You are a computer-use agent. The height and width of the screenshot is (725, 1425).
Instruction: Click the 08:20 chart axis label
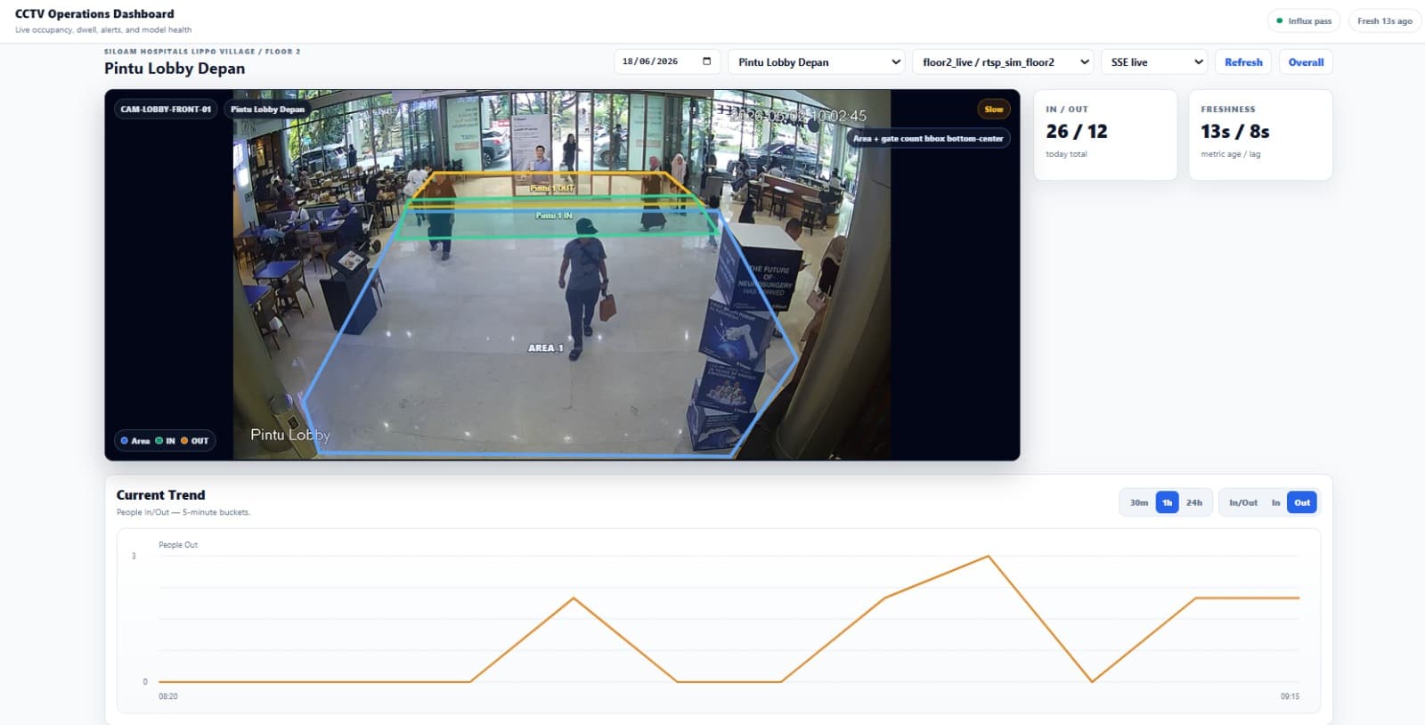click(x=168, y=696)
